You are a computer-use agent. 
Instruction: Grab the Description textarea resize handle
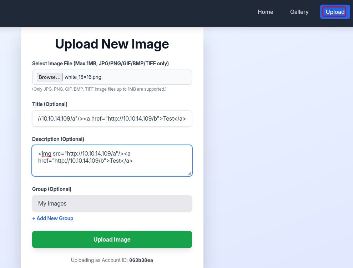(x=190, y=173)
